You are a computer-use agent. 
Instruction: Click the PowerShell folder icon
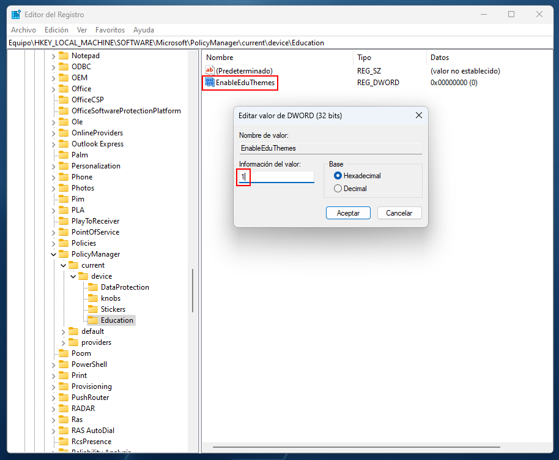pyautogui.click(x=64, y=364)
